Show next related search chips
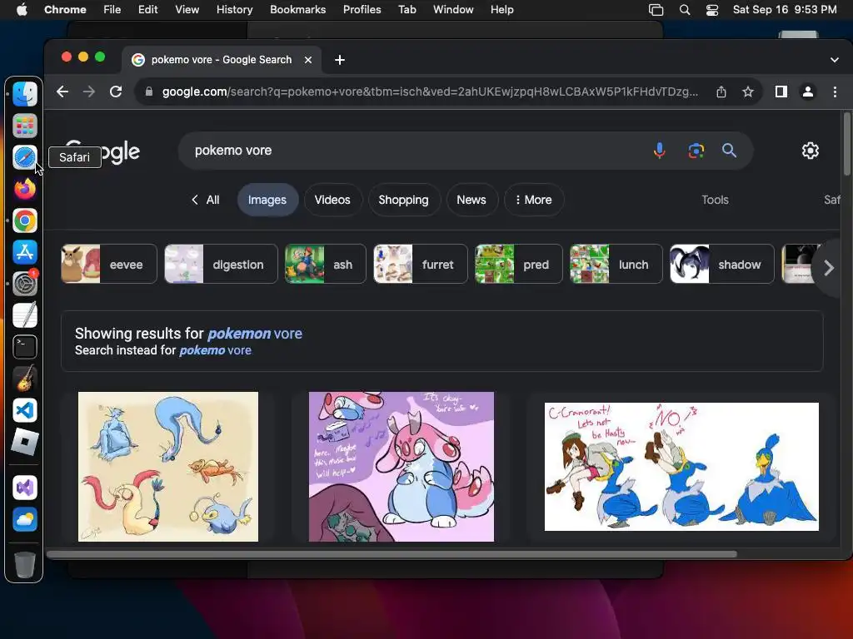 (x=828, y=267)
